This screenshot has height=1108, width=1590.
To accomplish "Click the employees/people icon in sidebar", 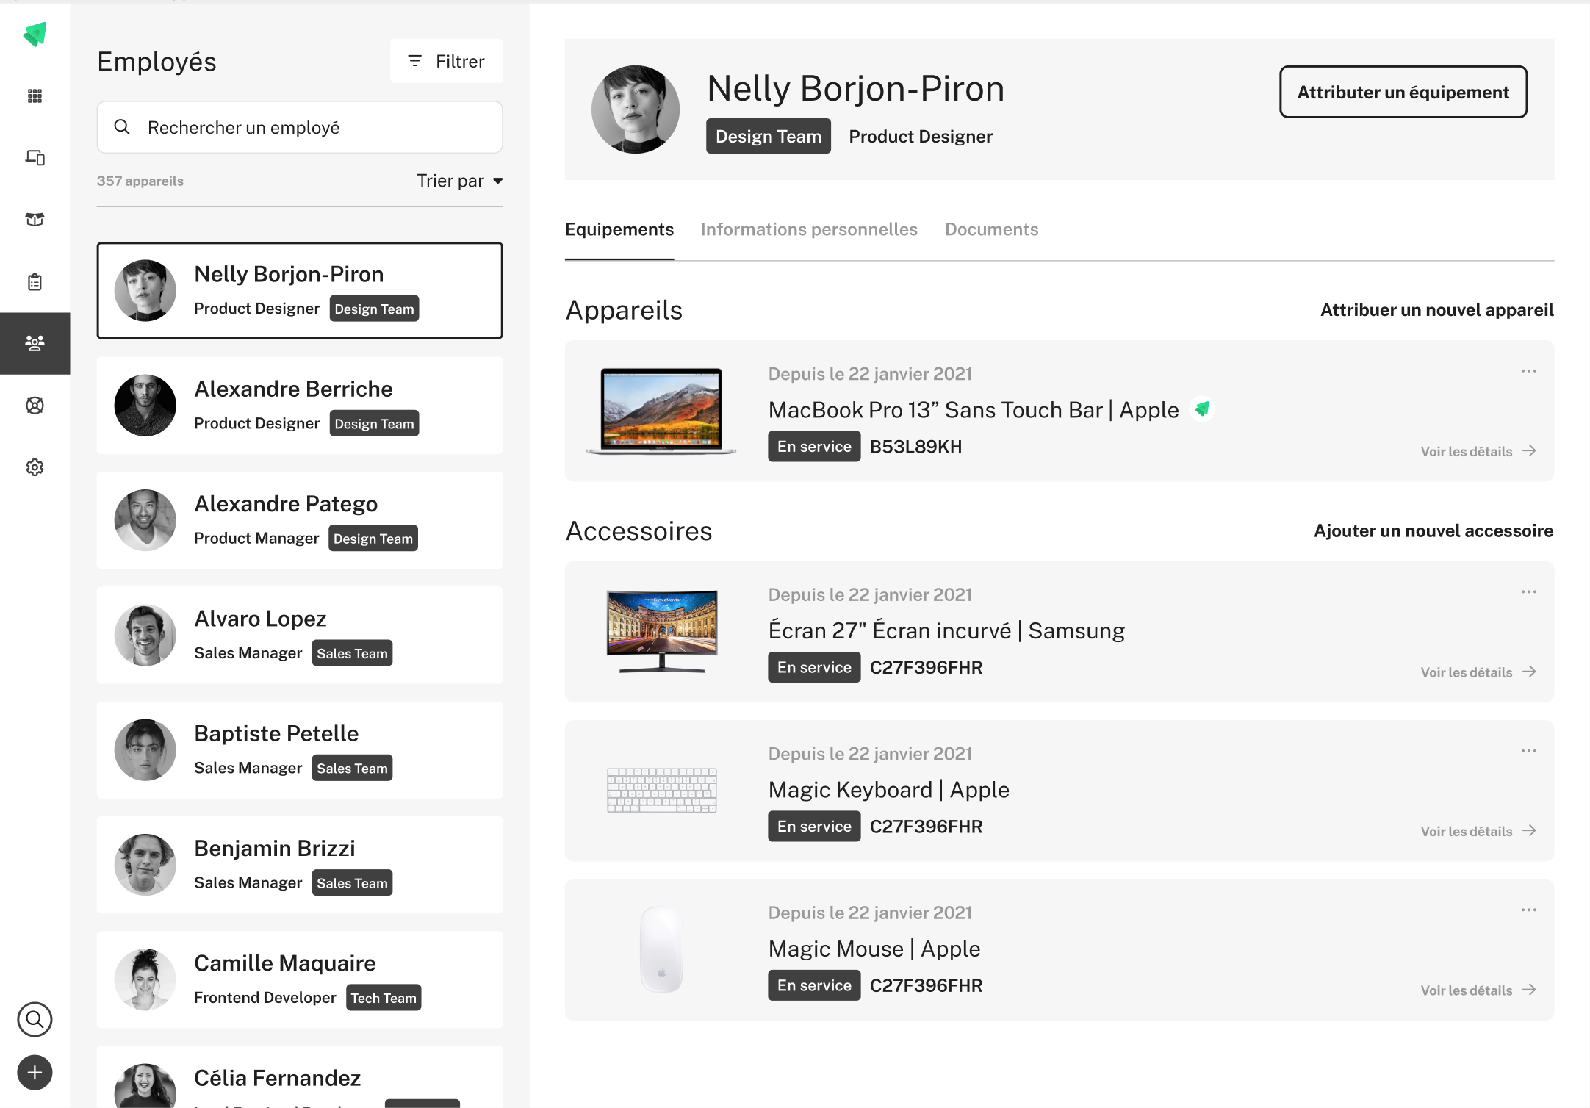I will tap(35, 341).
